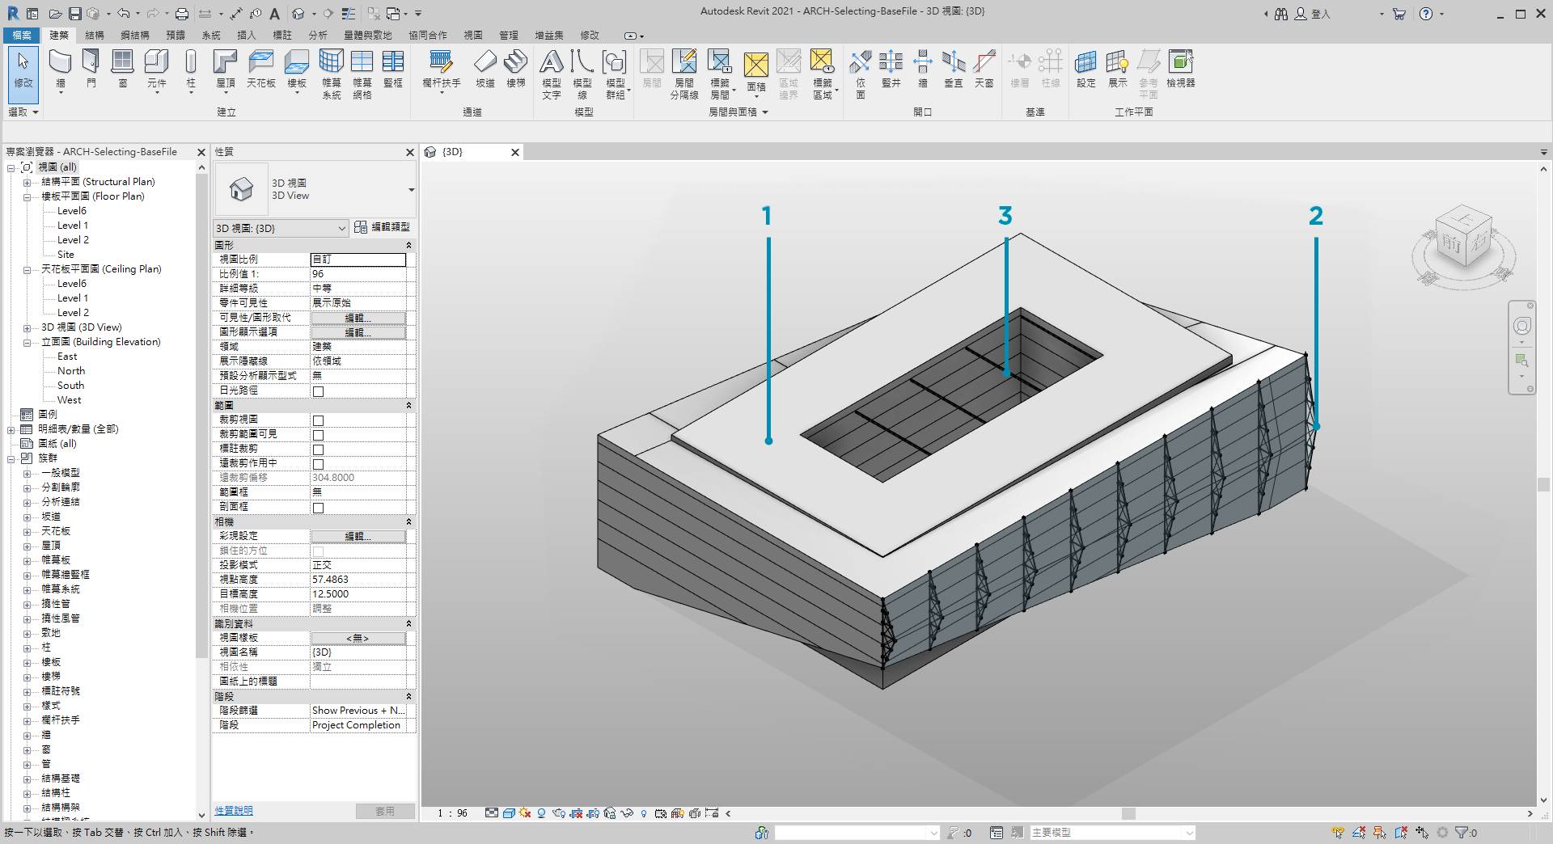
Task: Open the work plane Viewer (檢視器)
Action: click(1181, 69)
